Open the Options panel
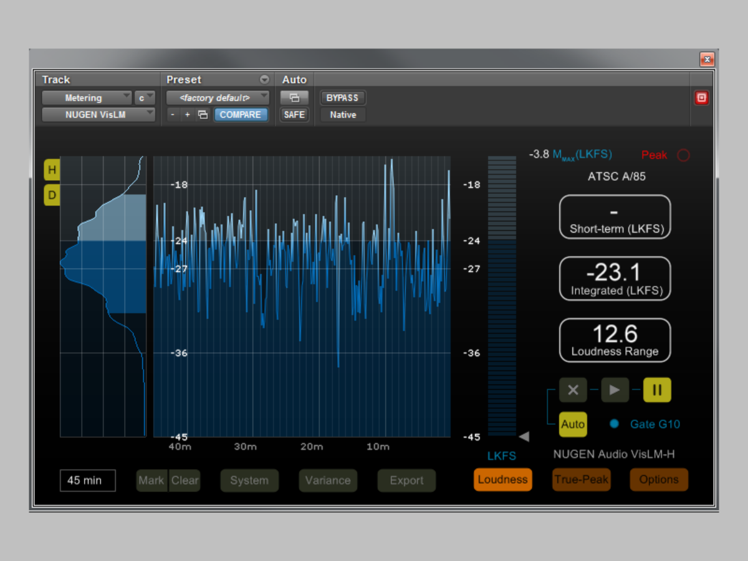This screenshot has width=748, height=561. pos(659,479)
